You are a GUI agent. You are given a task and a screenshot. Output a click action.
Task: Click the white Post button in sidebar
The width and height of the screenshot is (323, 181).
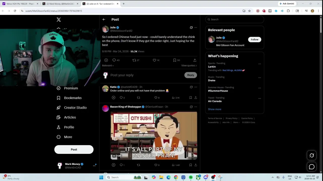[x=74, y=149]
